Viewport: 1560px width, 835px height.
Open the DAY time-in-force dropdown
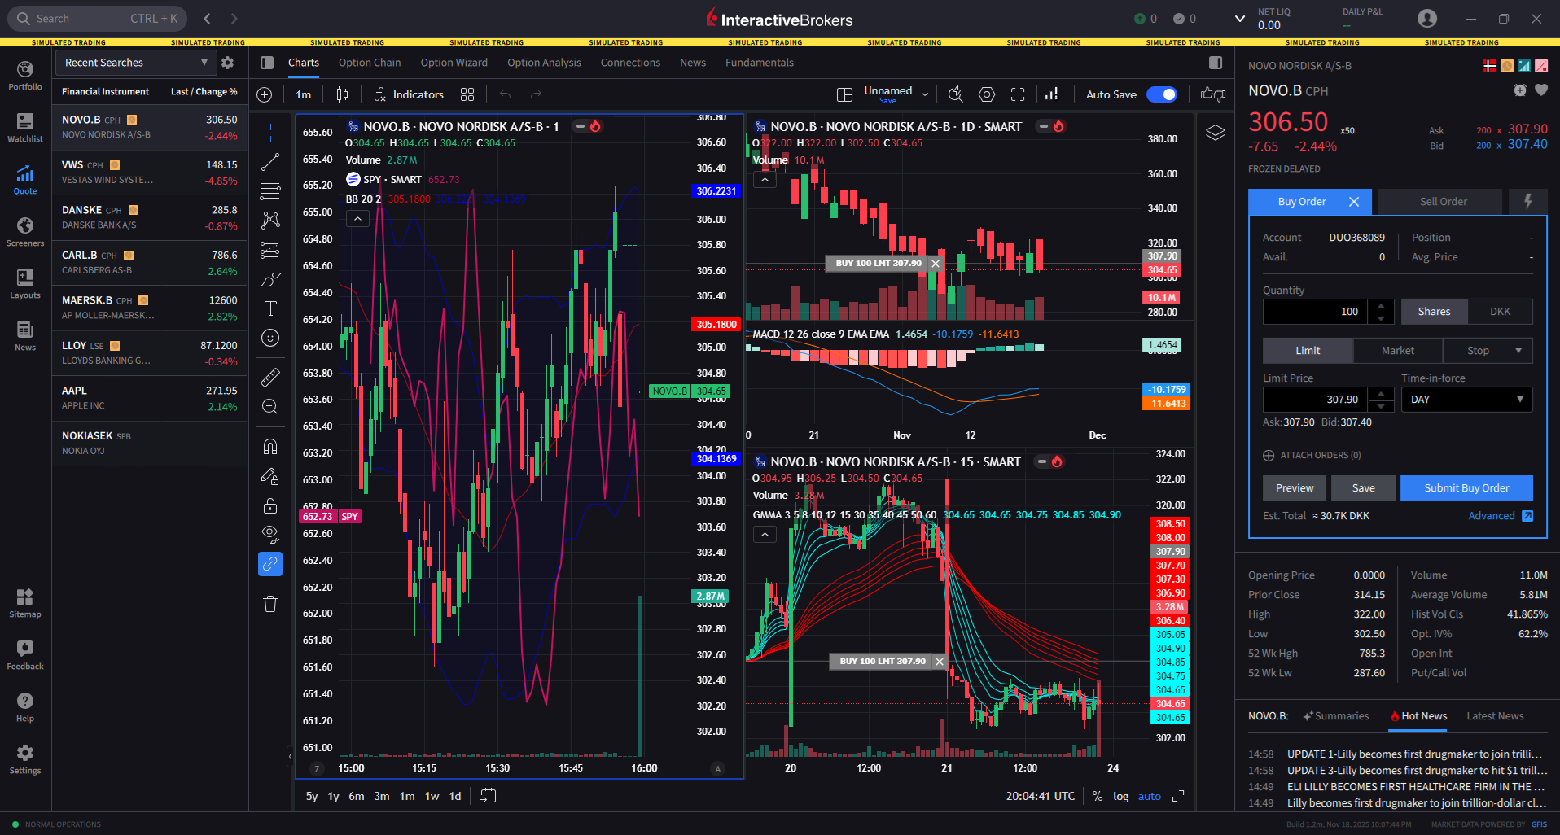[x=1466, y=400]
